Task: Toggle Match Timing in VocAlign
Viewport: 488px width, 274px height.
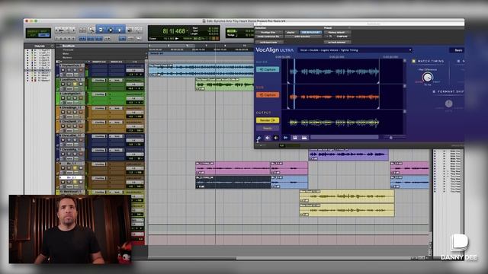Action: 413,61
